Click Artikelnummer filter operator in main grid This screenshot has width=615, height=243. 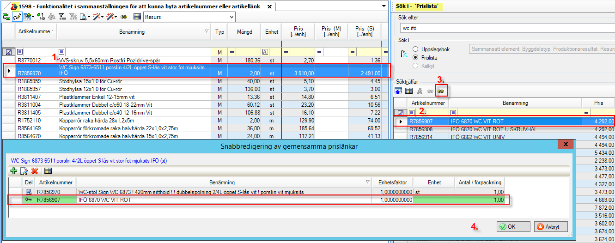tap(20, 52)
